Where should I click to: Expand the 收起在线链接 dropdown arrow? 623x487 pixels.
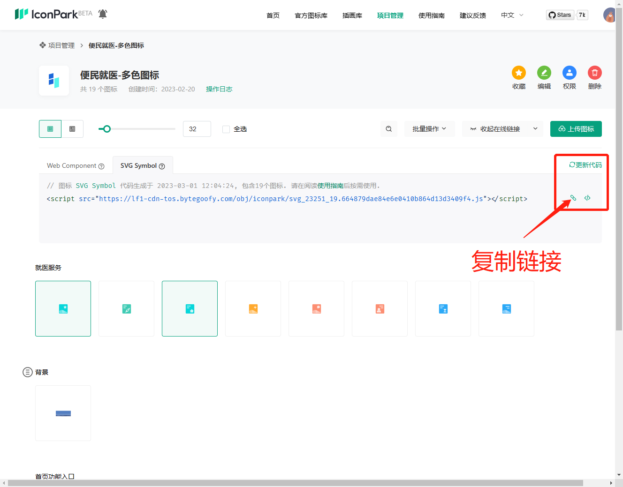pyautogui.click(x=535, y=129)
